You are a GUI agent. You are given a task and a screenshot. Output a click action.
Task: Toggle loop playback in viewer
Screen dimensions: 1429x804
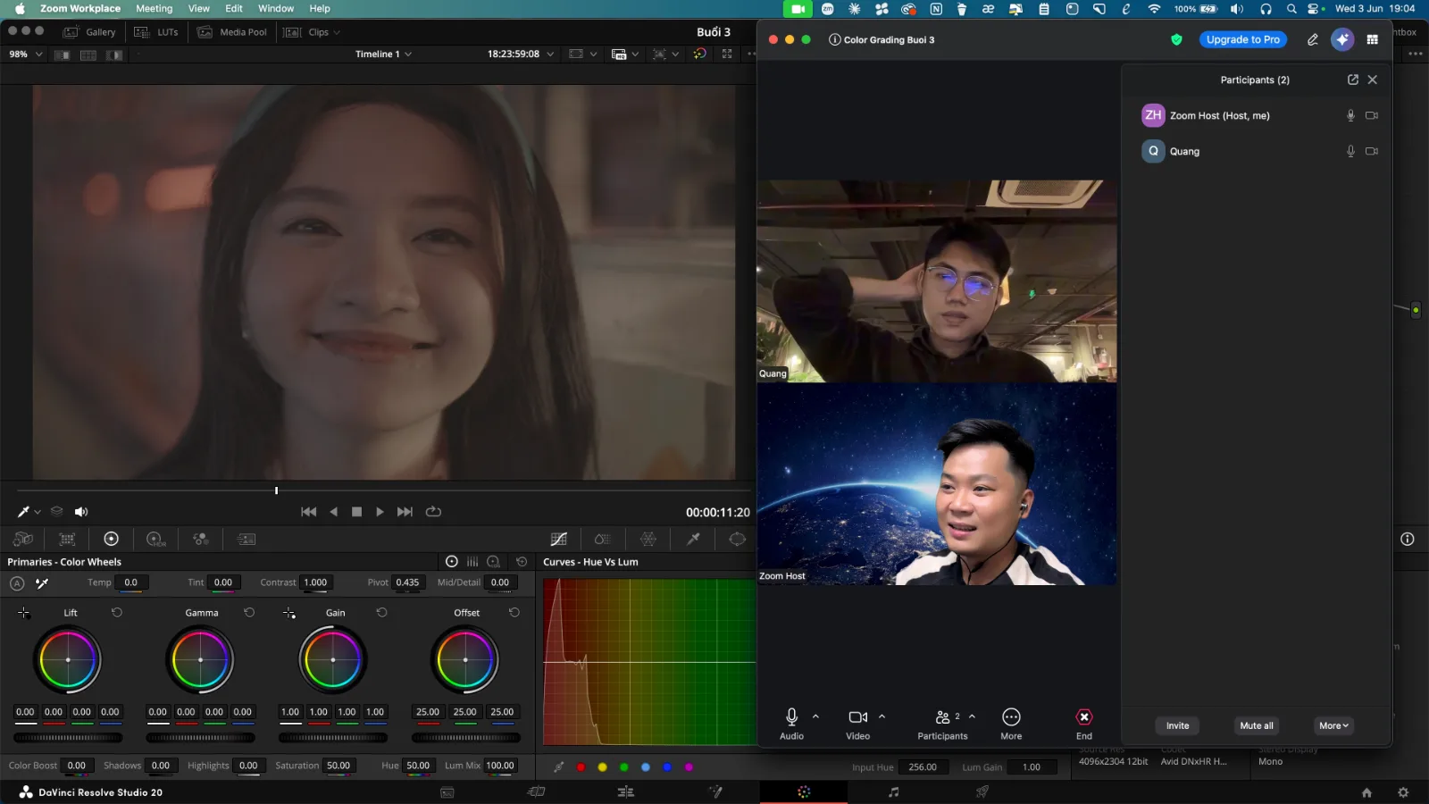tap(434, 512)
